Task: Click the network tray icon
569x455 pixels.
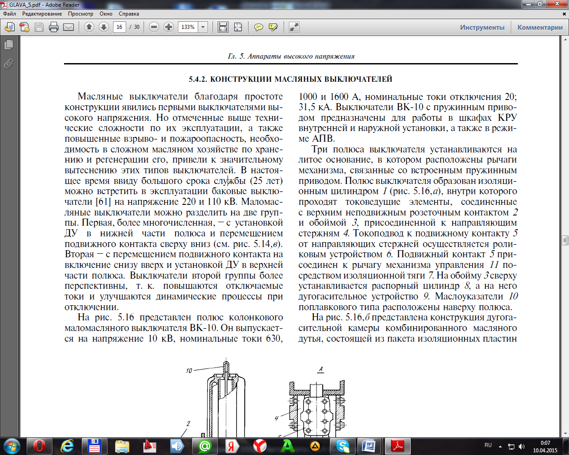Action: click(511, 446)
